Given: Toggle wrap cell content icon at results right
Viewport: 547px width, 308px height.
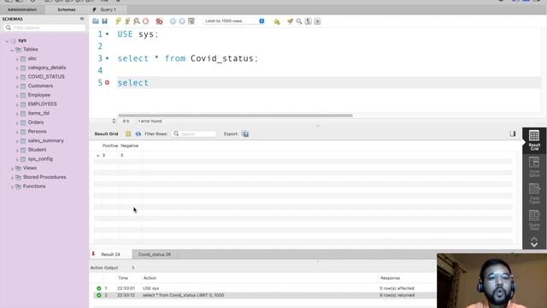Looking at the screenshot, I should 513,133.
